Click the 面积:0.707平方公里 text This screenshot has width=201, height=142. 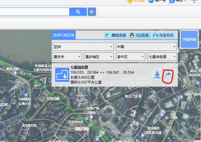pyautogui.click(x=86, y=82)
